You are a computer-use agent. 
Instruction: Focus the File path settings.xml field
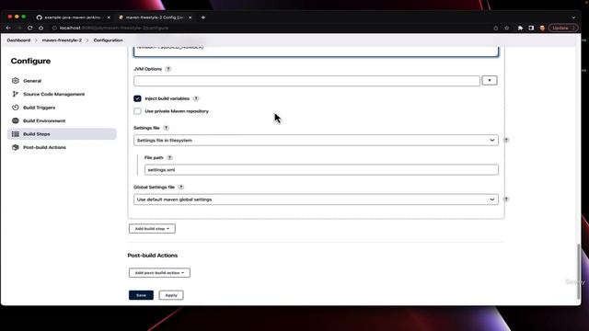tap(321, 169)
